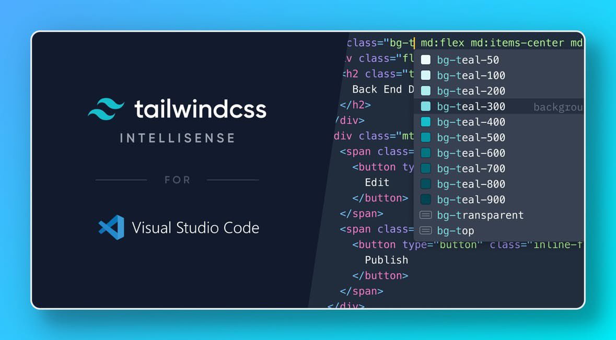Click the closing </button> tag under Publish

tap(380, 276)
